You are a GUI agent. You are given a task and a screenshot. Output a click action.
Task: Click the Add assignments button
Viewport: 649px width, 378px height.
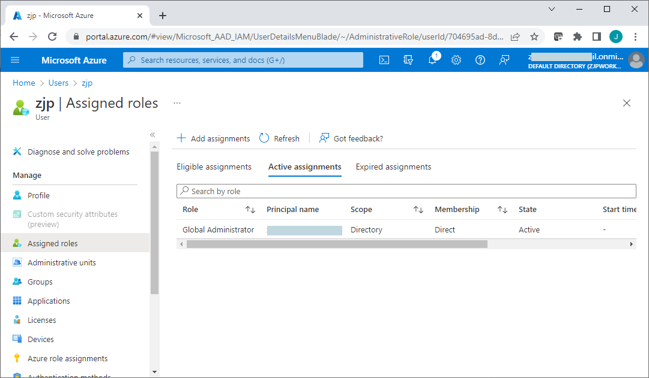[x=213, y=138]
